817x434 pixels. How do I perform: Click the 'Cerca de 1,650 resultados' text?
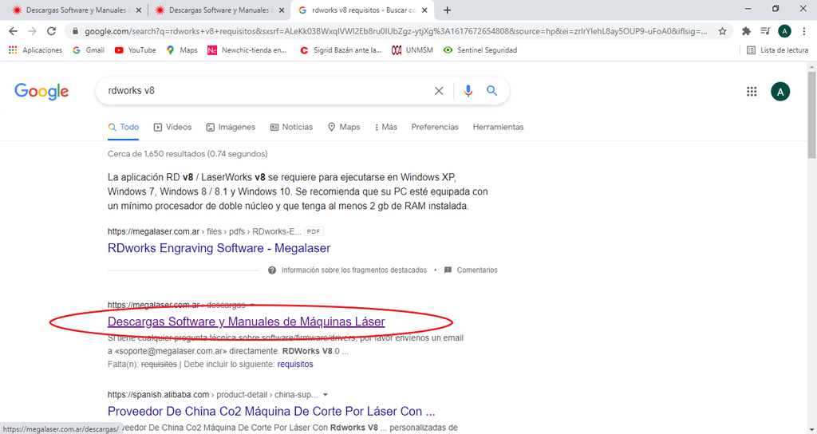[x=187, y=154]
